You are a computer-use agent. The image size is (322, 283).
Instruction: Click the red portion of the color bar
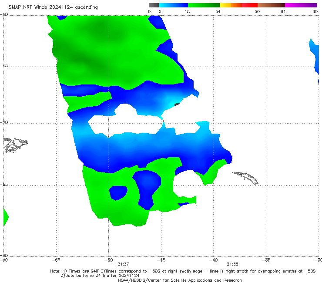250,5
